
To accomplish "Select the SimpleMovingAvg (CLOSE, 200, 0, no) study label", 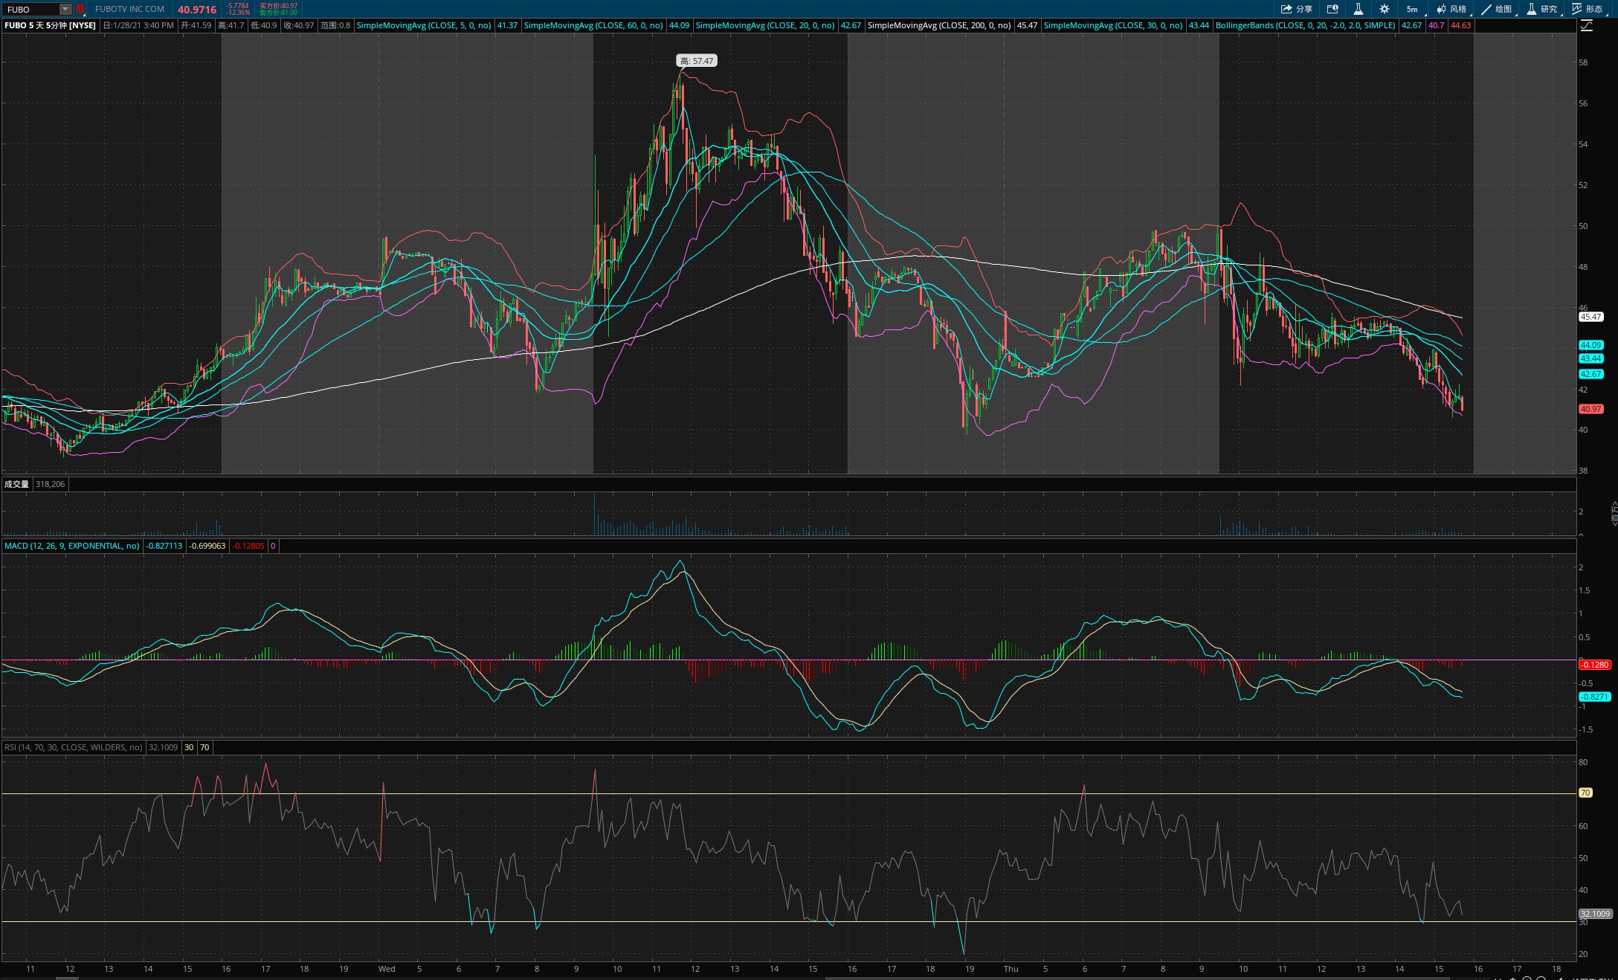I will [939, 25].
